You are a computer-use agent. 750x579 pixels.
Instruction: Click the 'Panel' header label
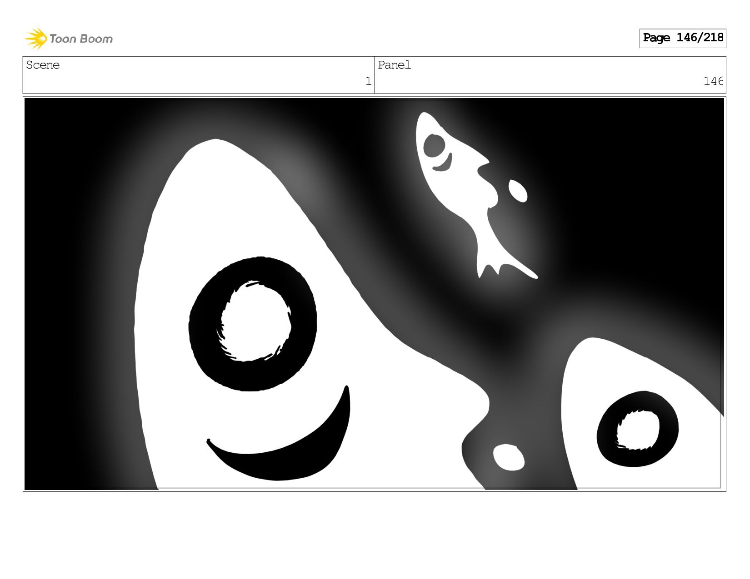click(x=394, y=65)
